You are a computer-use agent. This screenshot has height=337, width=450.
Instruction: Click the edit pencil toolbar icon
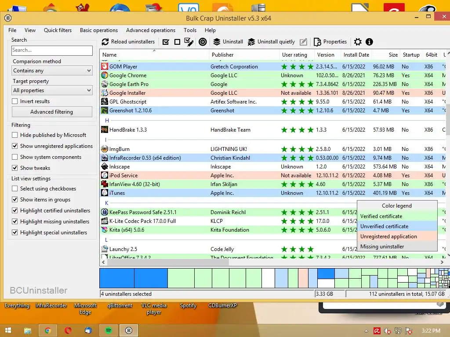tap(303, 42)
